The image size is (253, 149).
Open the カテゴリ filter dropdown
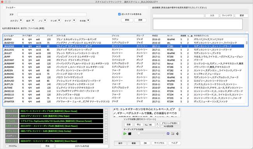pyautogui.click(x=21, y=21)
